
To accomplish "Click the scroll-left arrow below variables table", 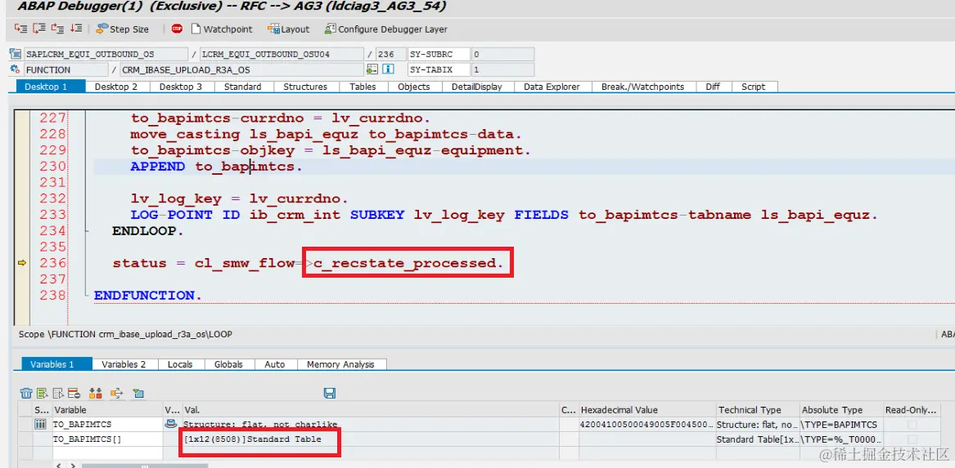I will coord(60,465).
